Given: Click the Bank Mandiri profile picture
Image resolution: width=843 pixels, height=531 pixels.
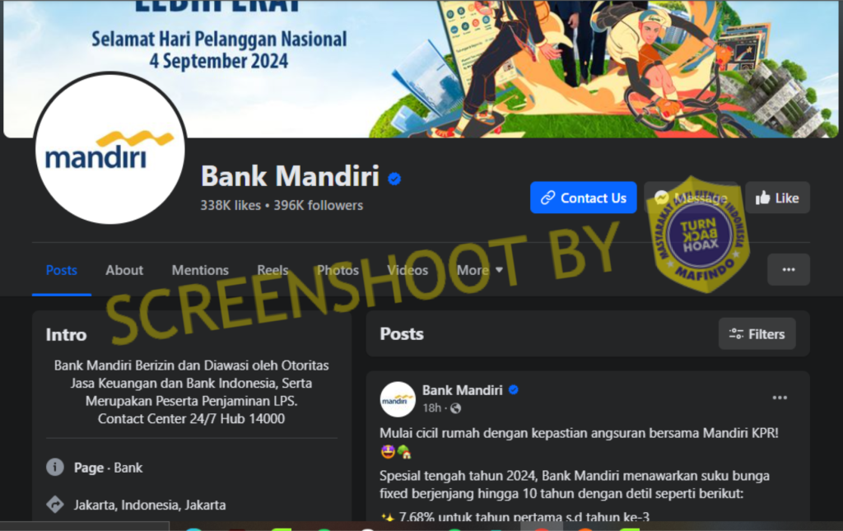Looking at the screenshot, I should (x=110, y=149).
